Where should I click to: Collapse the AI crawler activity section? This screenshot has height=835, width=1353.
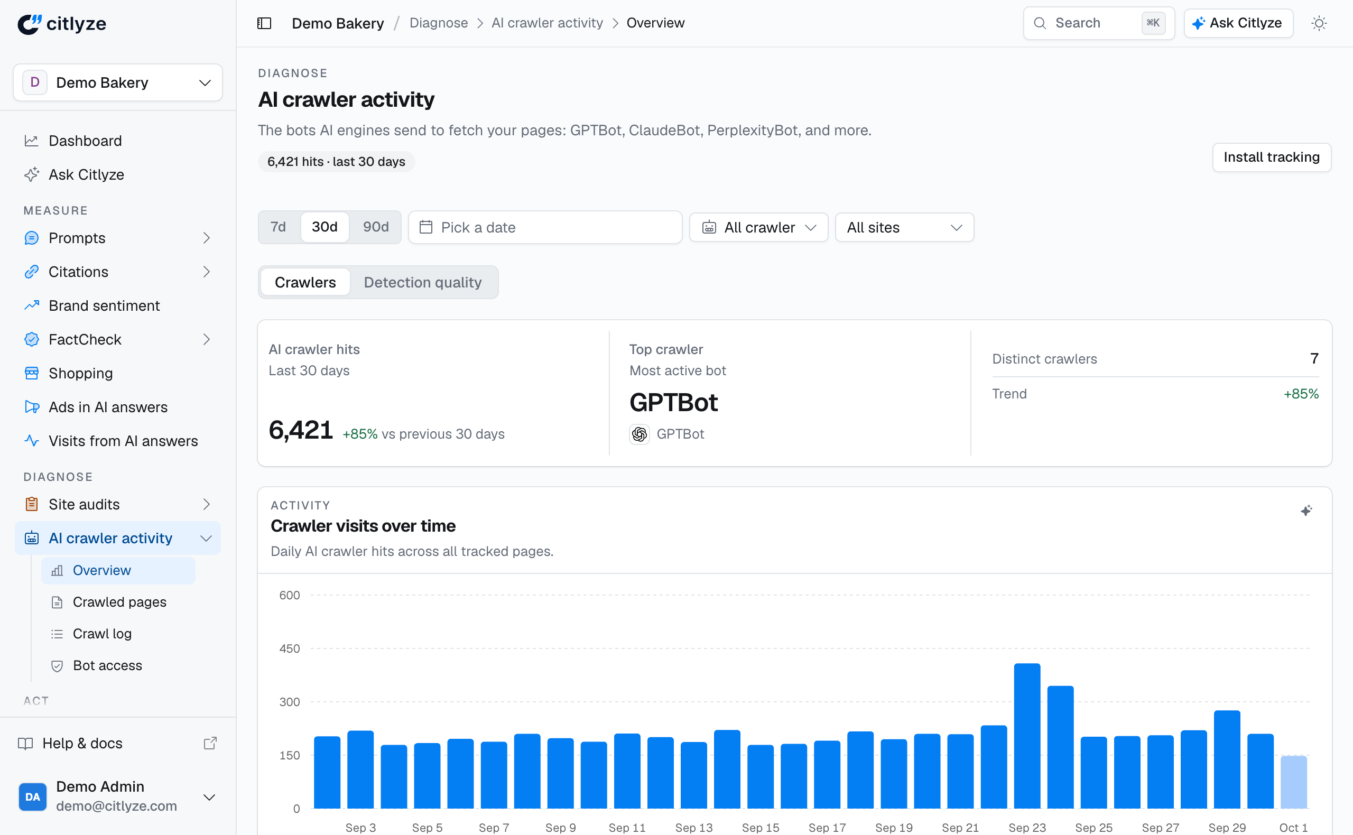[x=206, y=538]
